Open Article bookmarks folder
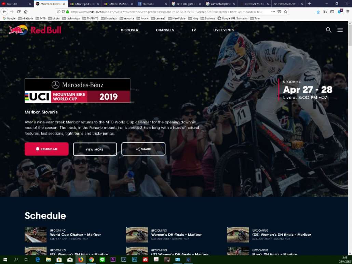 pyautogui.click(x=143, y=18)
